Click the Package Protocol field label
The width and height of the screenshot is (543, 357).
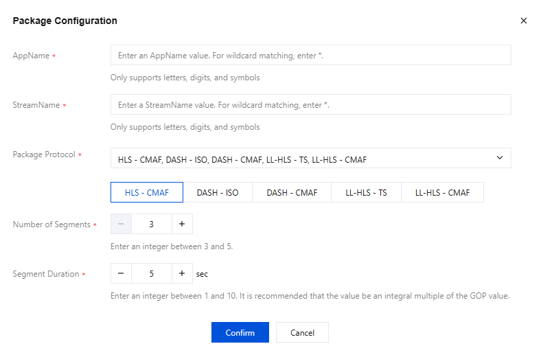coord(44,154)
